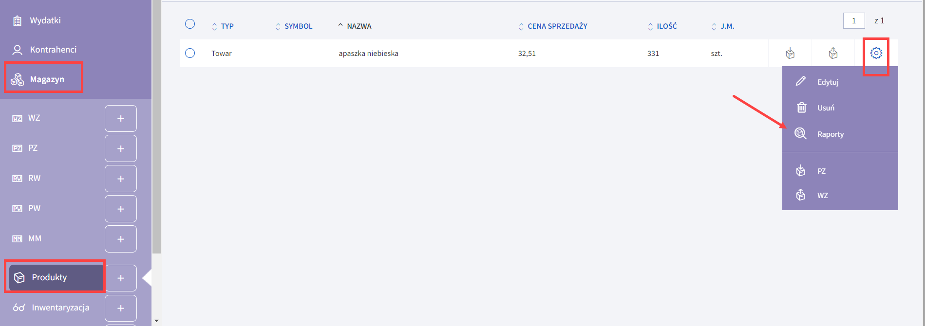Add new product with plus next to Produkty
Image resolution: width=925 pixels, height=326 pixels.
(x=121, y=278)
